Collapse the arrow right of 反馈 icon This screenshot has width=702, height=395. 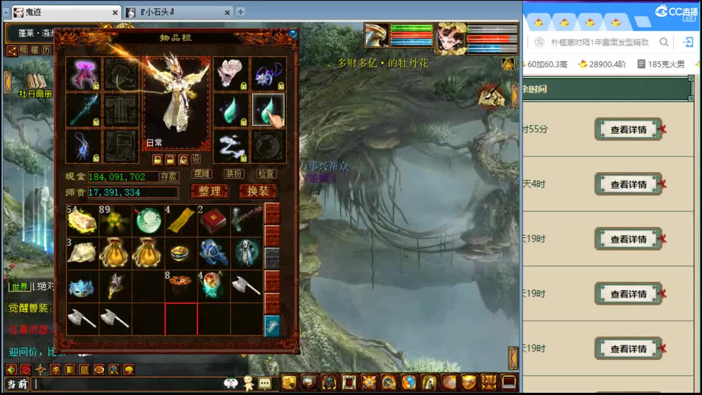click(x=515, y=95)
